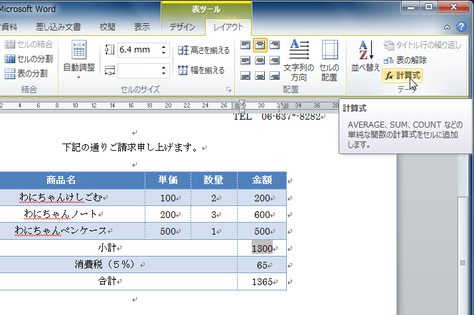Click the 数量 header cell
The image size is (474, 315).
[x=214, y=180]
